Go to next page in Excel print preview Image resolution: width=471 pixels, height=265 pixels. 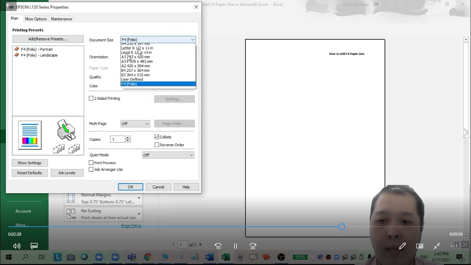tap(201, 245)
